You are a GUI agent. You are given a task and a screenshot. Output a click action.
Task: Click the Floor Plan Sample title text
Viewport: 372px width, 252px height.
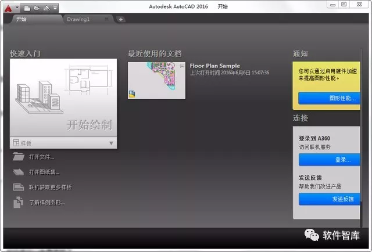(215, 66)
